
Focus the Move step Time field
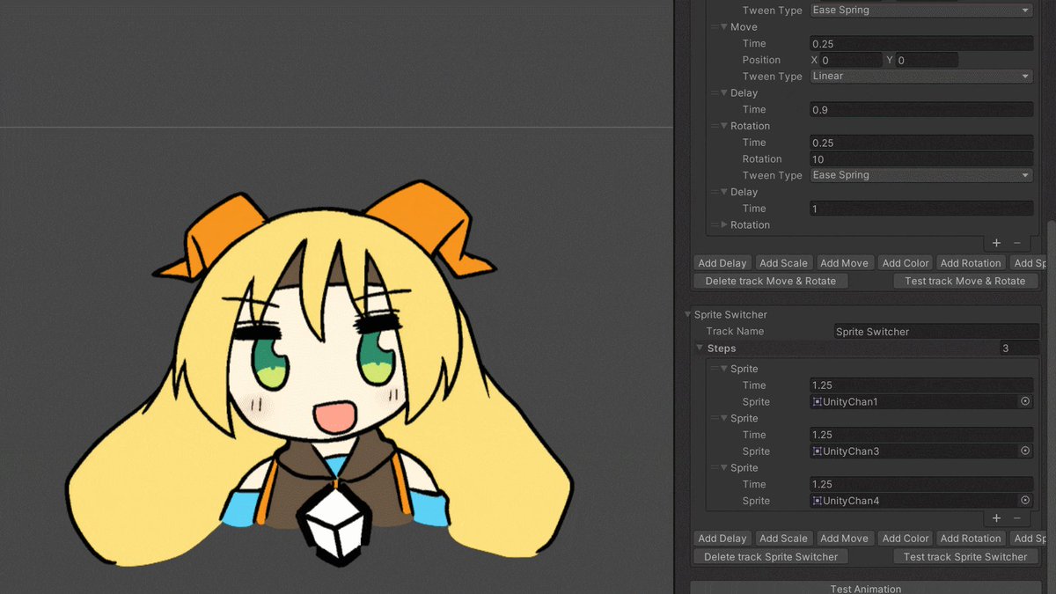point(921,43)
